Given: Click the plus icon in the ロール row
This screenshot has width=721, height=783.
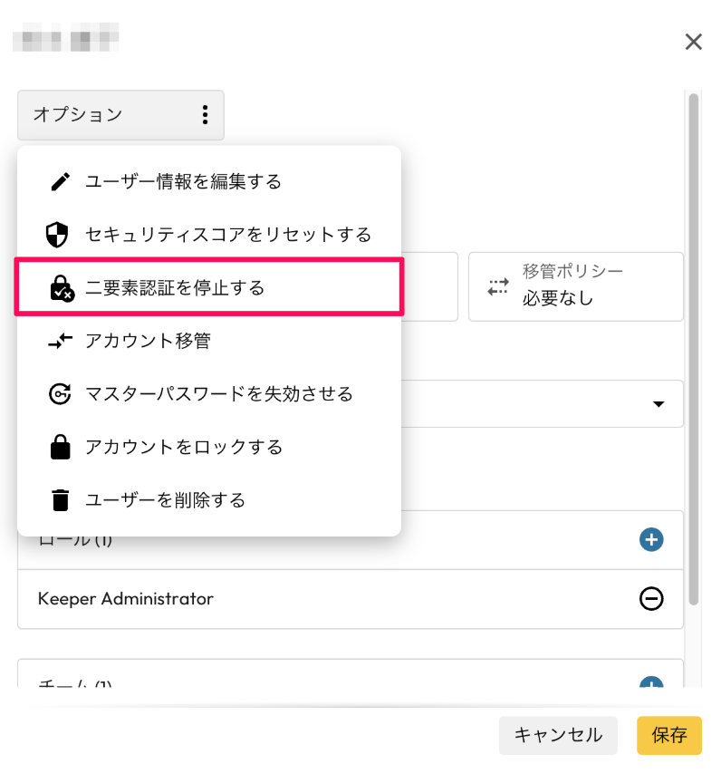Looking at the screenshot, I should click(651, 540).
